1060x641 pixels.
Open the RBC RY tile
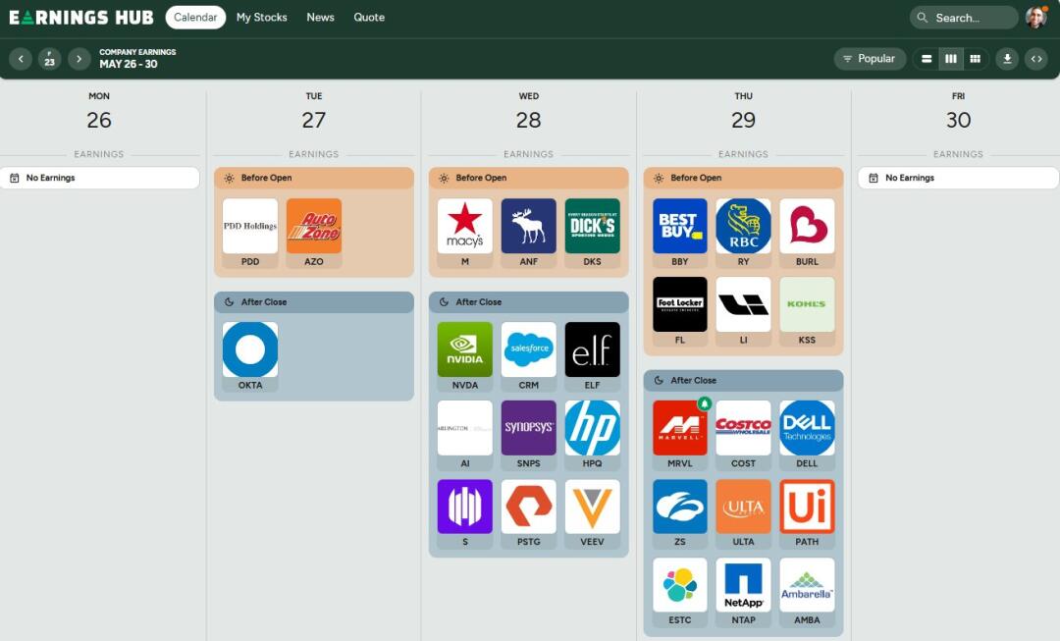point(744,234)
